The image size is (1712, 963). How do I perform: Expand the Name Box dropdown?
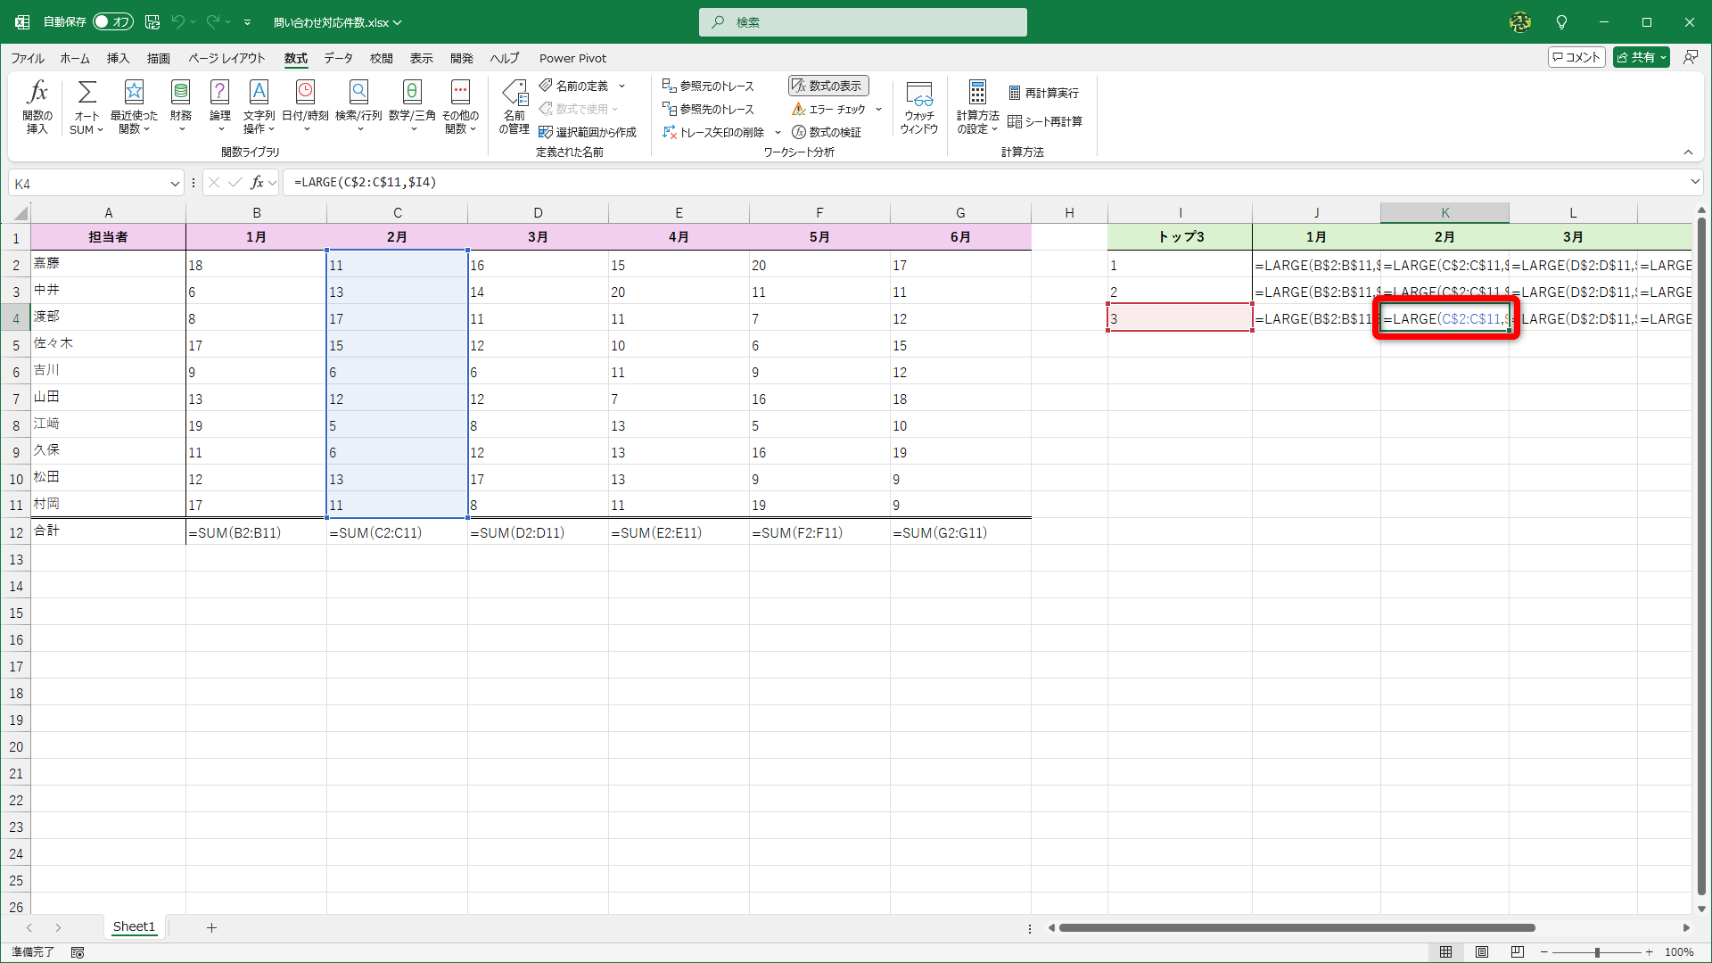[175, 184]
